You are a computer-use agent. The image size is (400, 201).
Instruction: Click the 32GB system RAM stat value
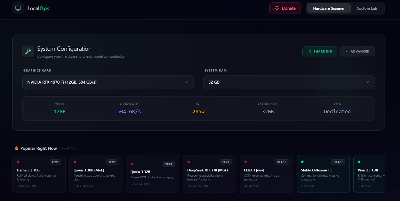(268, 111)
